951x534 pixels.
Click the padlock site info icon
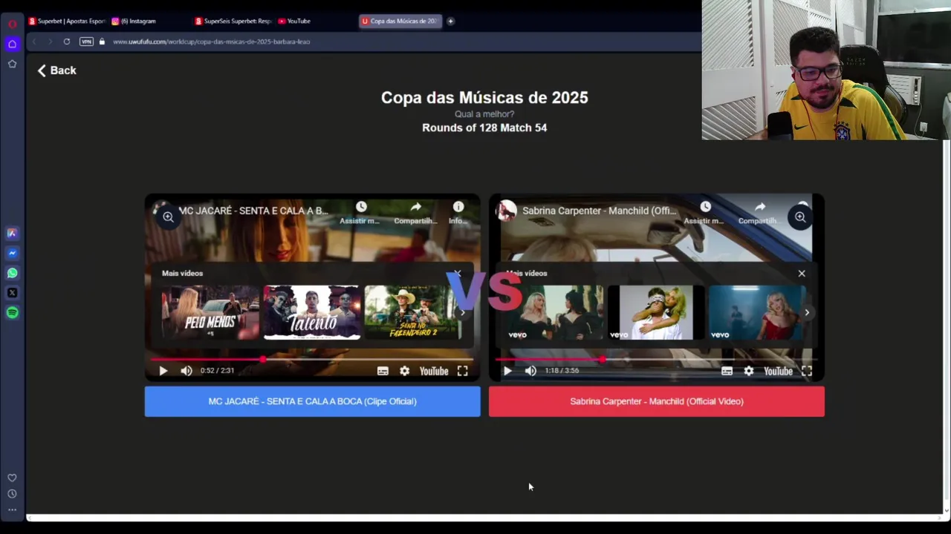[x=102, y=42]
